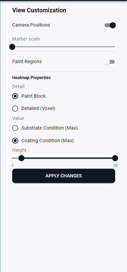Click the Height minimum value label -1
The width and height of the screenshot is (127, 272).
point(12,166)
